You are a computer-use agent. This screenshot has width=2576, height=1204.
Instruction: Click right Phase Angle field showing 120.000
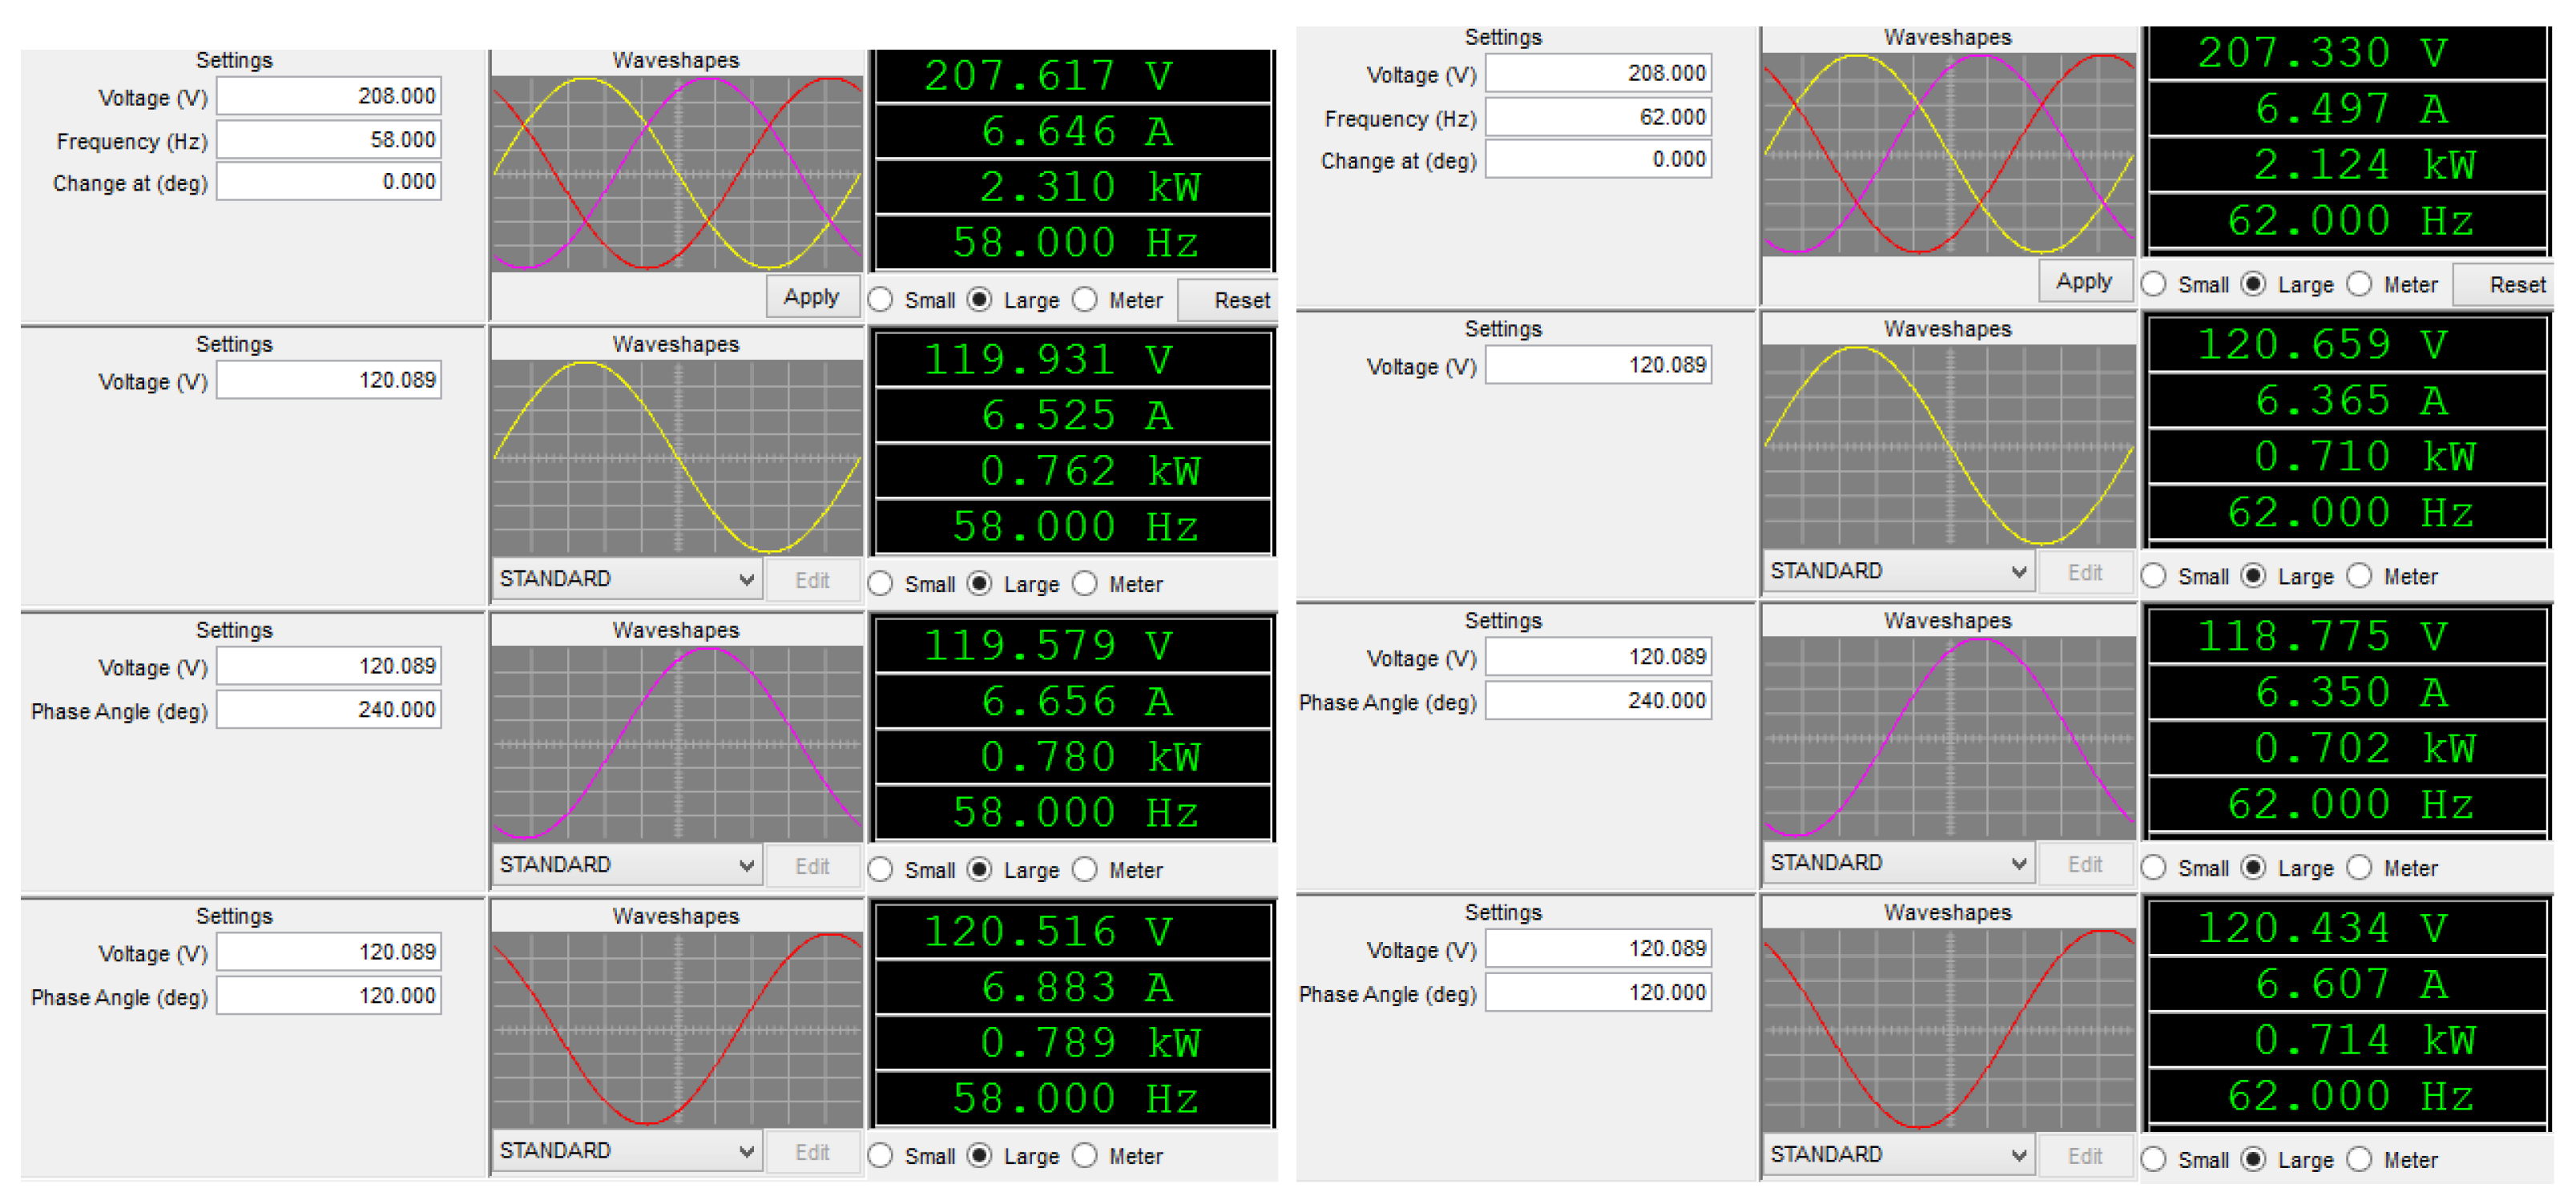point(1598,993)
